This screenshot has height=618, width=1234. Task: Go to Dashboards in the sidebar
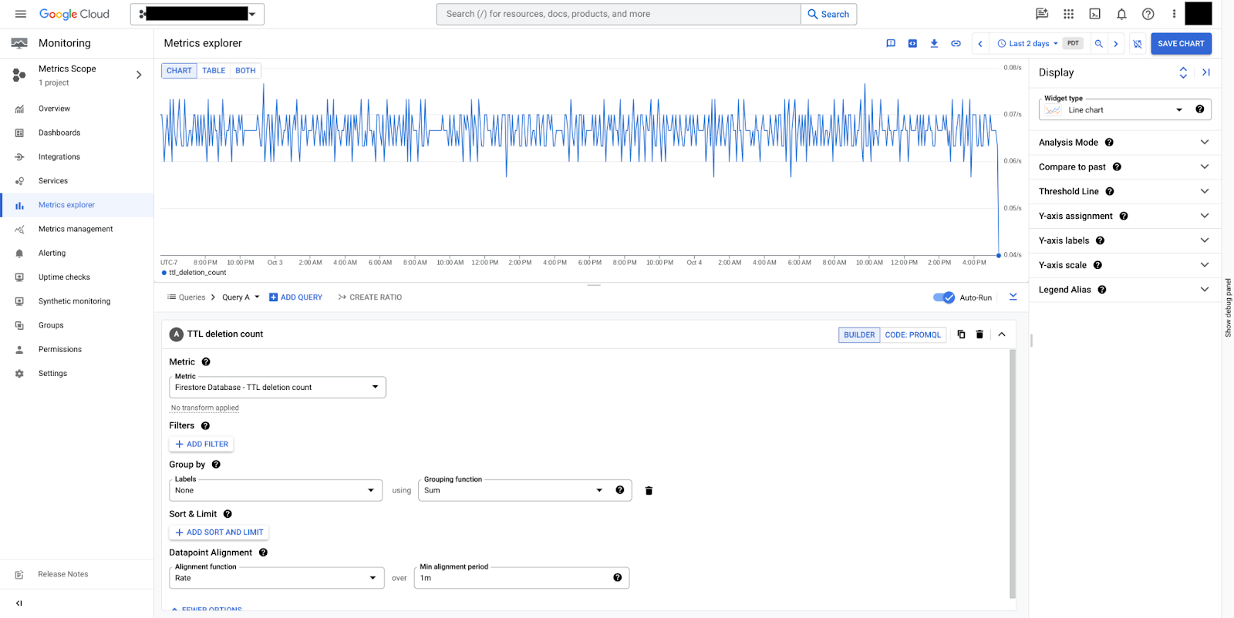tap(59, 133)
